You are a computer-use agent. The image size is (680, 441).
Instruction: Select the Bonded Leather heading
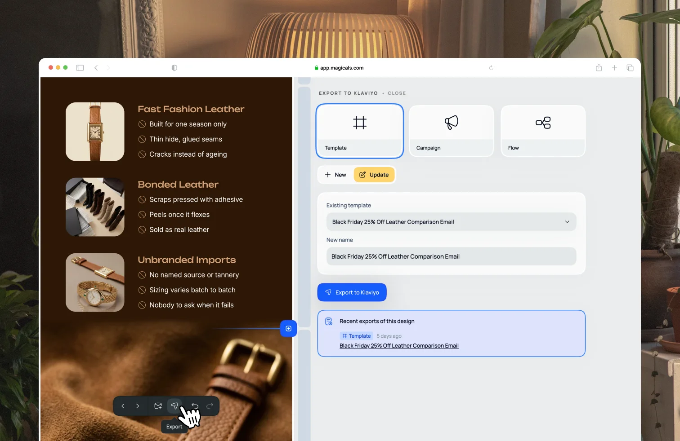tap(178, 185)
